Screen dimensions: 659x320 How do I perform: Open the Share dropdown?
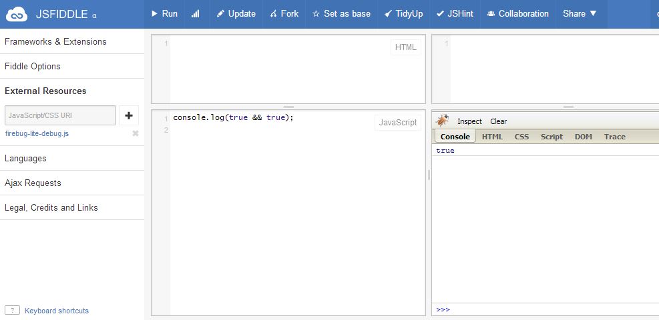tap(580, 14)
